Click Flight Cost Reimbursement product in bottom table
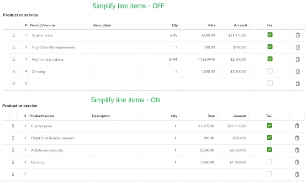Screen dimensions: 306x184 (53, 138)
